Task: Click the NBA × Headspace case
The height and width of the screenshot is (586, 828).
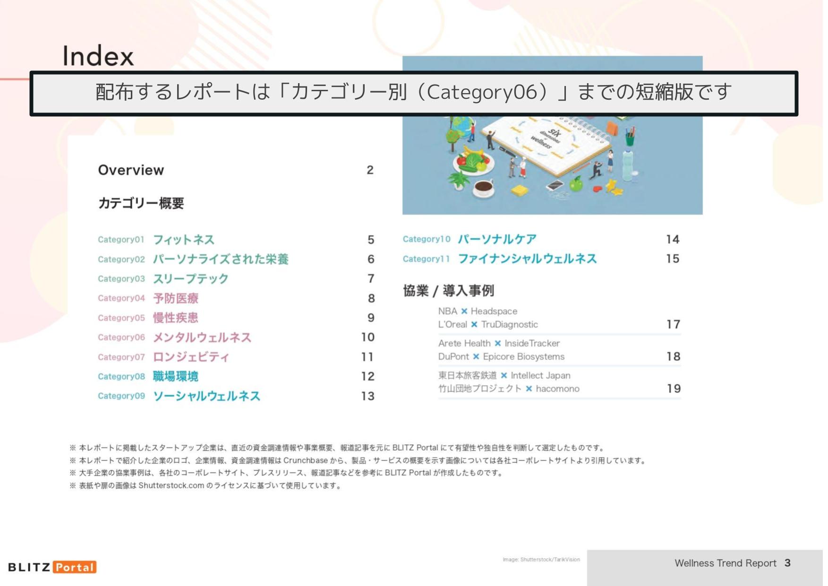Action: pyautogui.click(x=478, y=311)
